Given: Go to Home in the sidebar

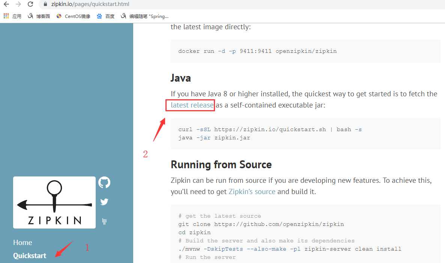Looking at the screenshot, I should [23, 242].
